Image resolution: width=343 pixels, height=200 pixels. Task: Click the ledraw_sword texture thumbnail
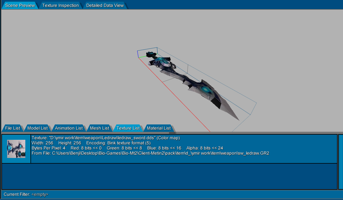[x=16, y=149]
